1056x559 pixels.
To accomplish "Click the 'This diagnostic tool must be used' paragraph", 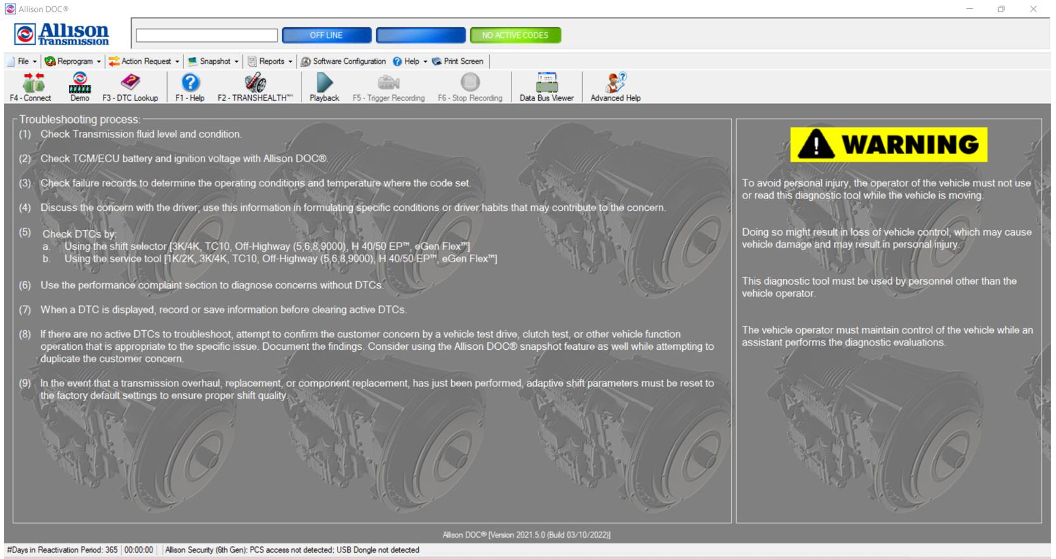I will point(879,287).
